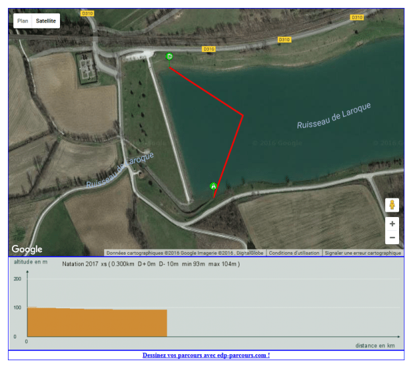The width and height of the screenshot is (409, 382).
Task: Click the Natation 2017 xs profile title
Action: coord(151,264)
